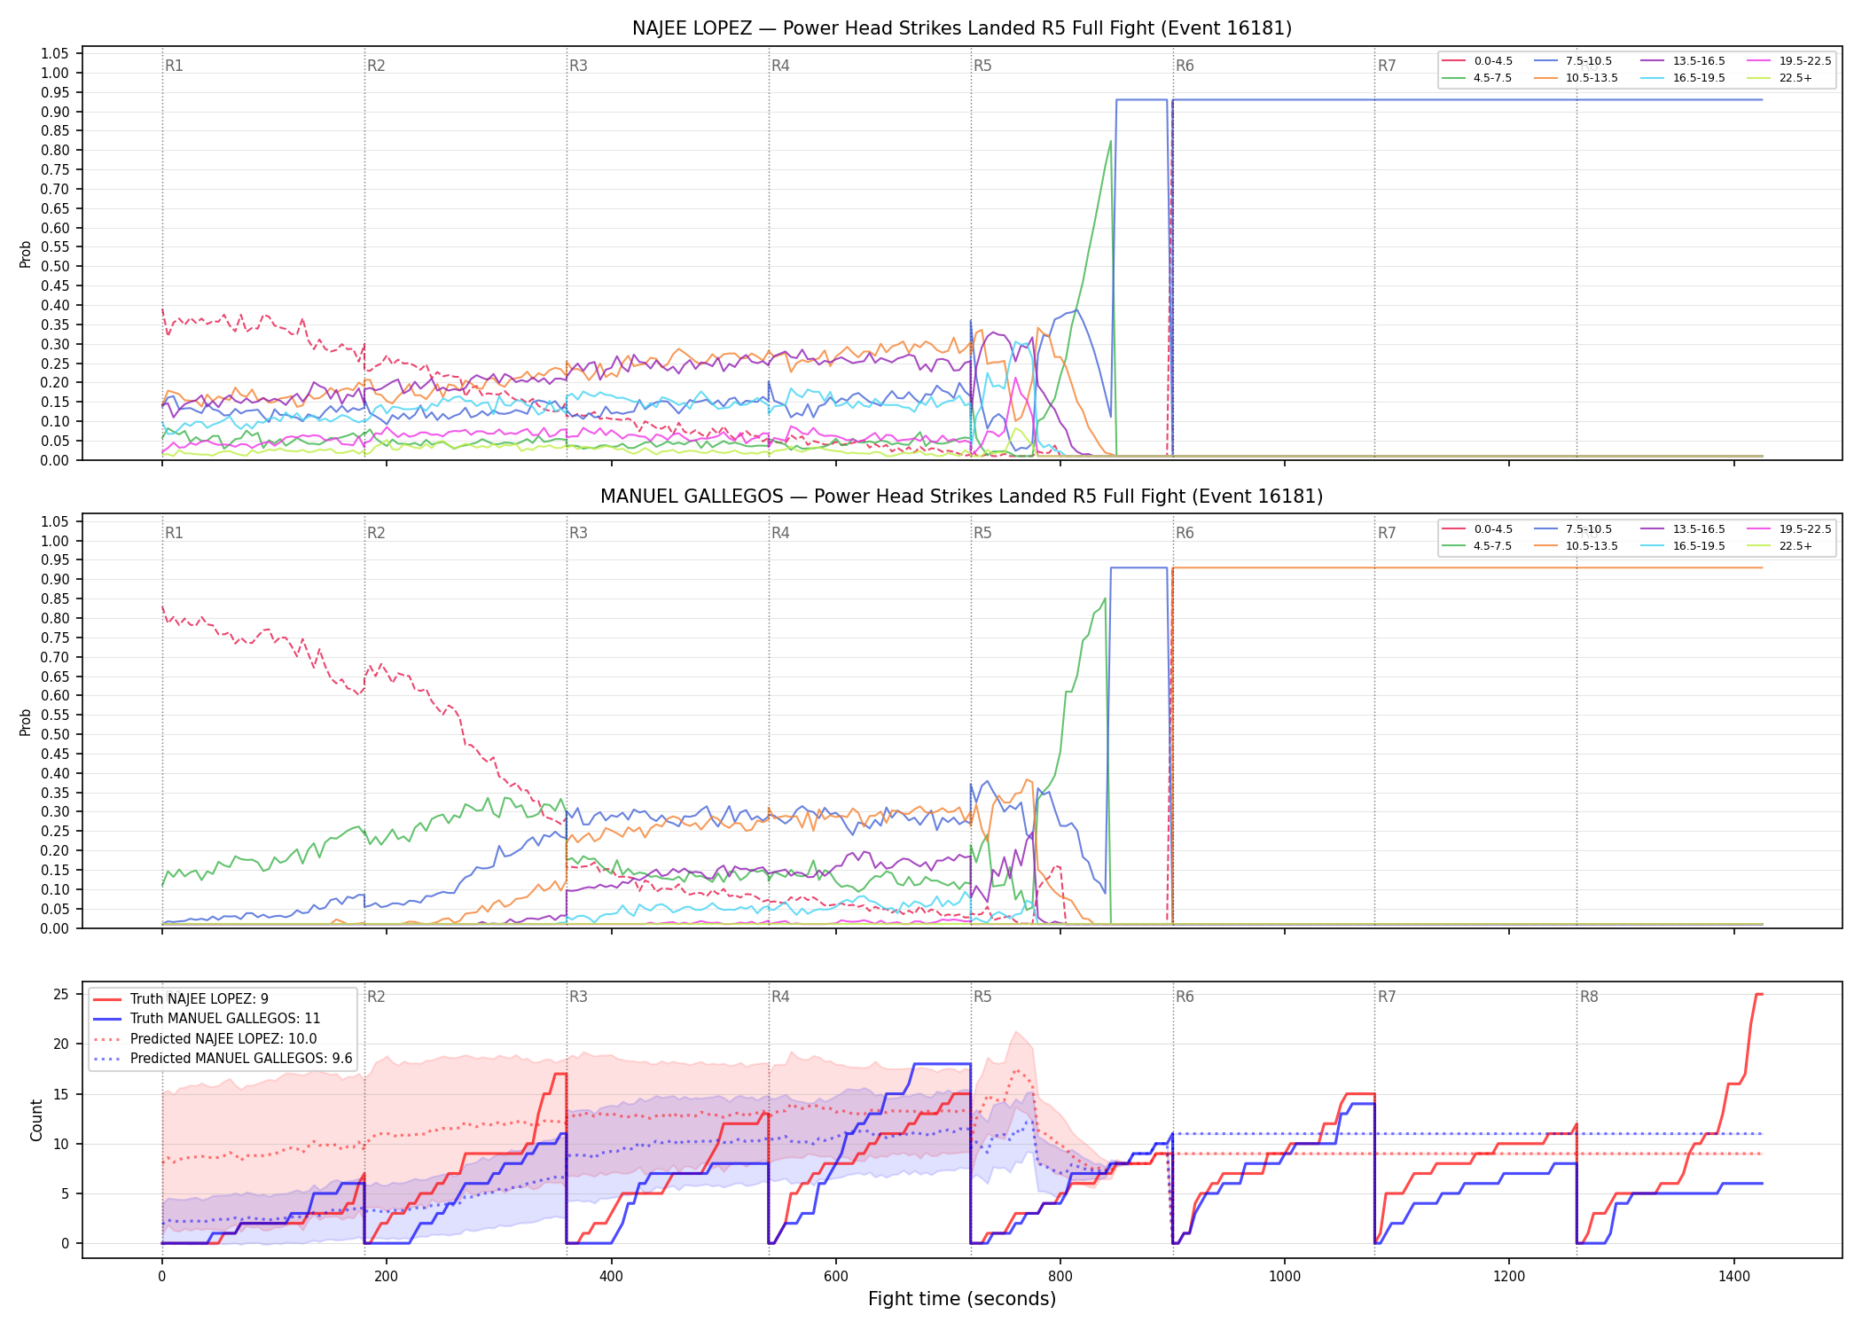Select '7.5-10.5' legend entry in Najee Lopez chart

tap(1573, 61)
